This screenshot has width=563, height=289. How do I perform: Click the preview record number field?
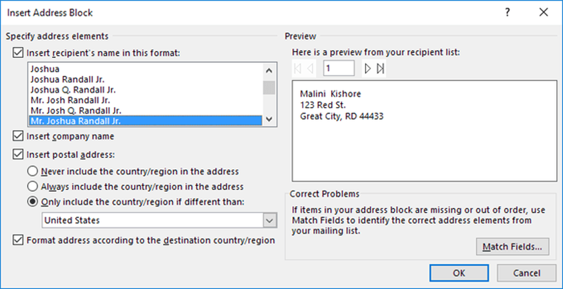pyautogui.click(x=338, y=69)
